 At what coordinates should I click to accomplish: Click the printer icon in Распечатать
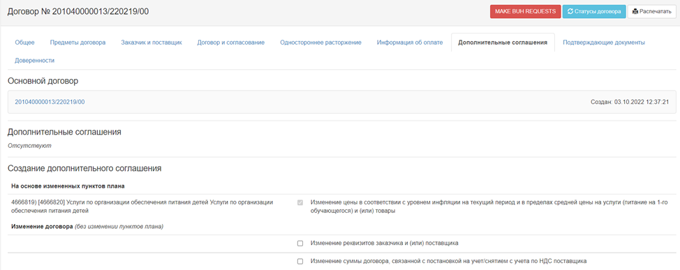pos(635,11)
